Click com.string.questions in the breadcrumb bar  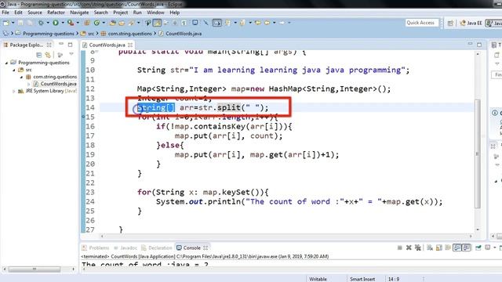coord(130,34)
